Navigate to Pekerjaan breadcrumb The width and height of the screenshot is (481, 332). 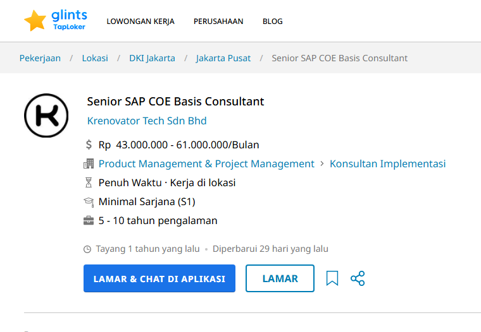pyautogui.click(x=40, y=58)
